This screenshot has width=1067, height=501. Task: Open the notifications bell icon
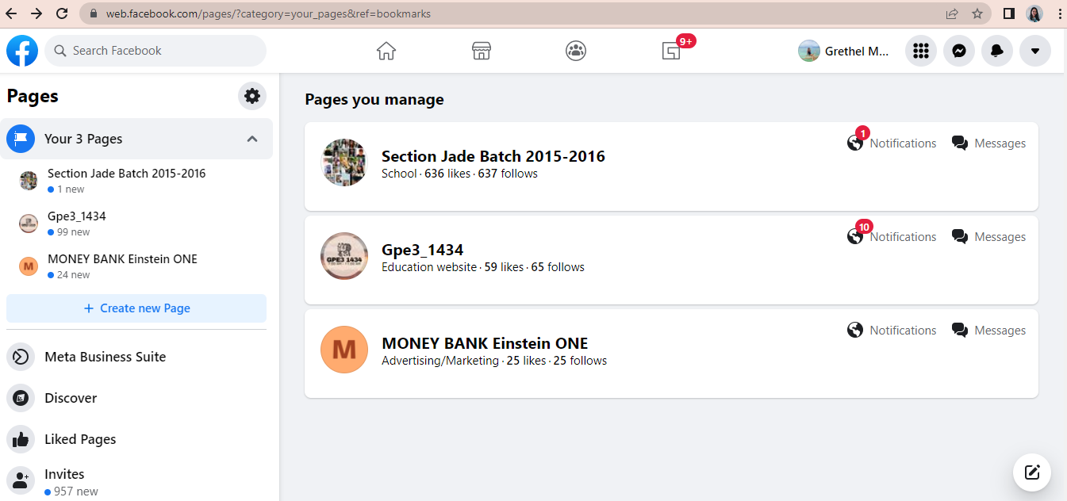pos(997,51)
